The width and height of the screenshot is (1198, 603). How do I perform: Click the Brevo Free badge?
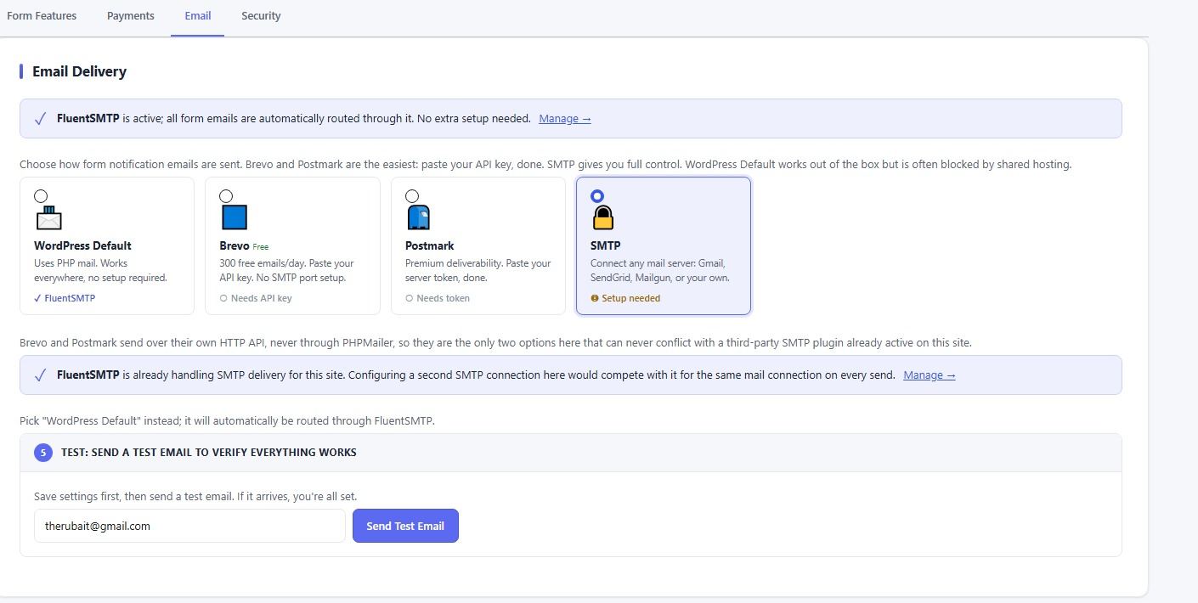click(260, 247)
